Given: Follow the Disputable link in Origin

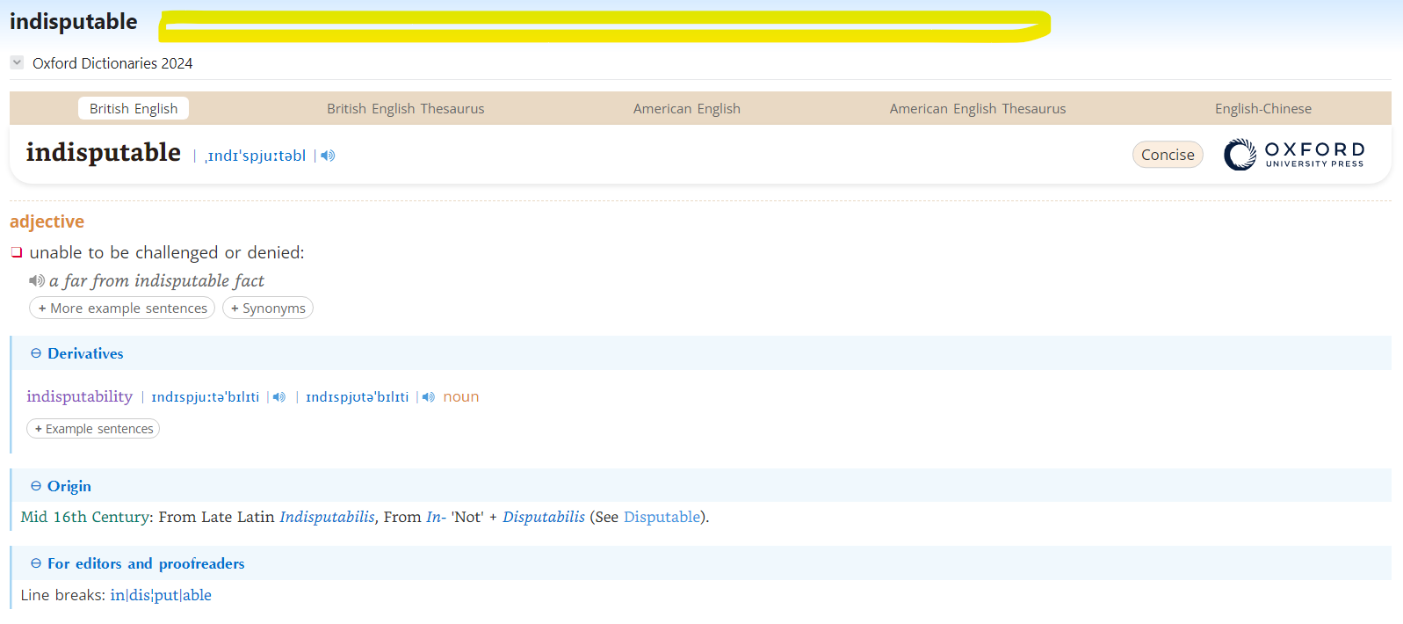Looking at the screenshot, I should (x=662, y=518).
